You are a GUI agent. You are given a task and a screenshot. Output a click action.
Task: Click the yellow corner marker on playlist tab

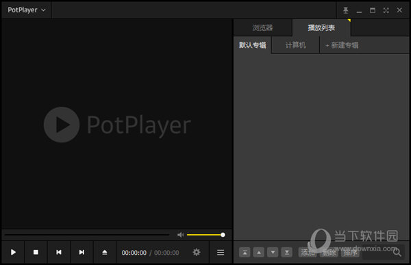[x=349, y=20]
